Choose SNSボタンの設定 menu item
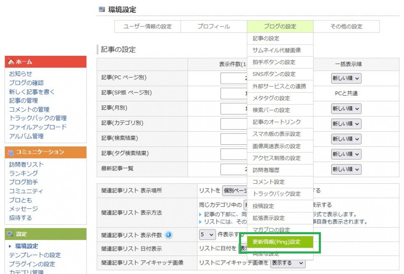 point(274,74)
